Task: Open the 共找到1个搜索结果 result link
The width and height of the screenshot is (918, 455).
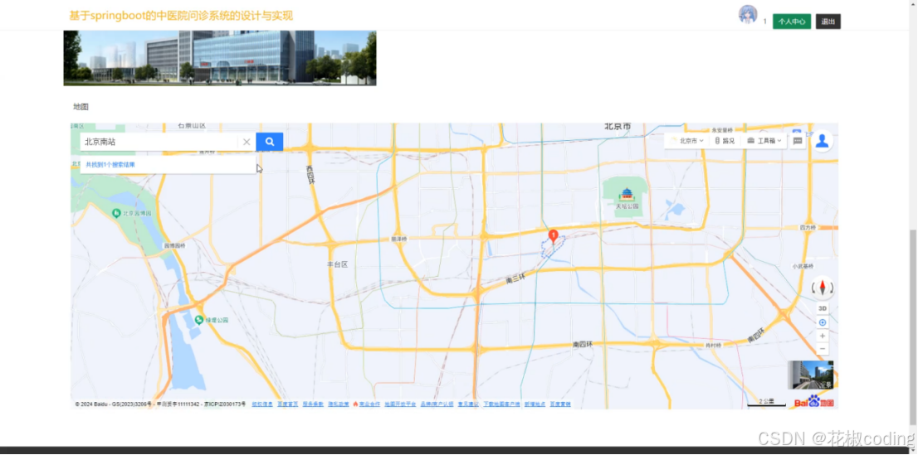Action: [110, 165]
